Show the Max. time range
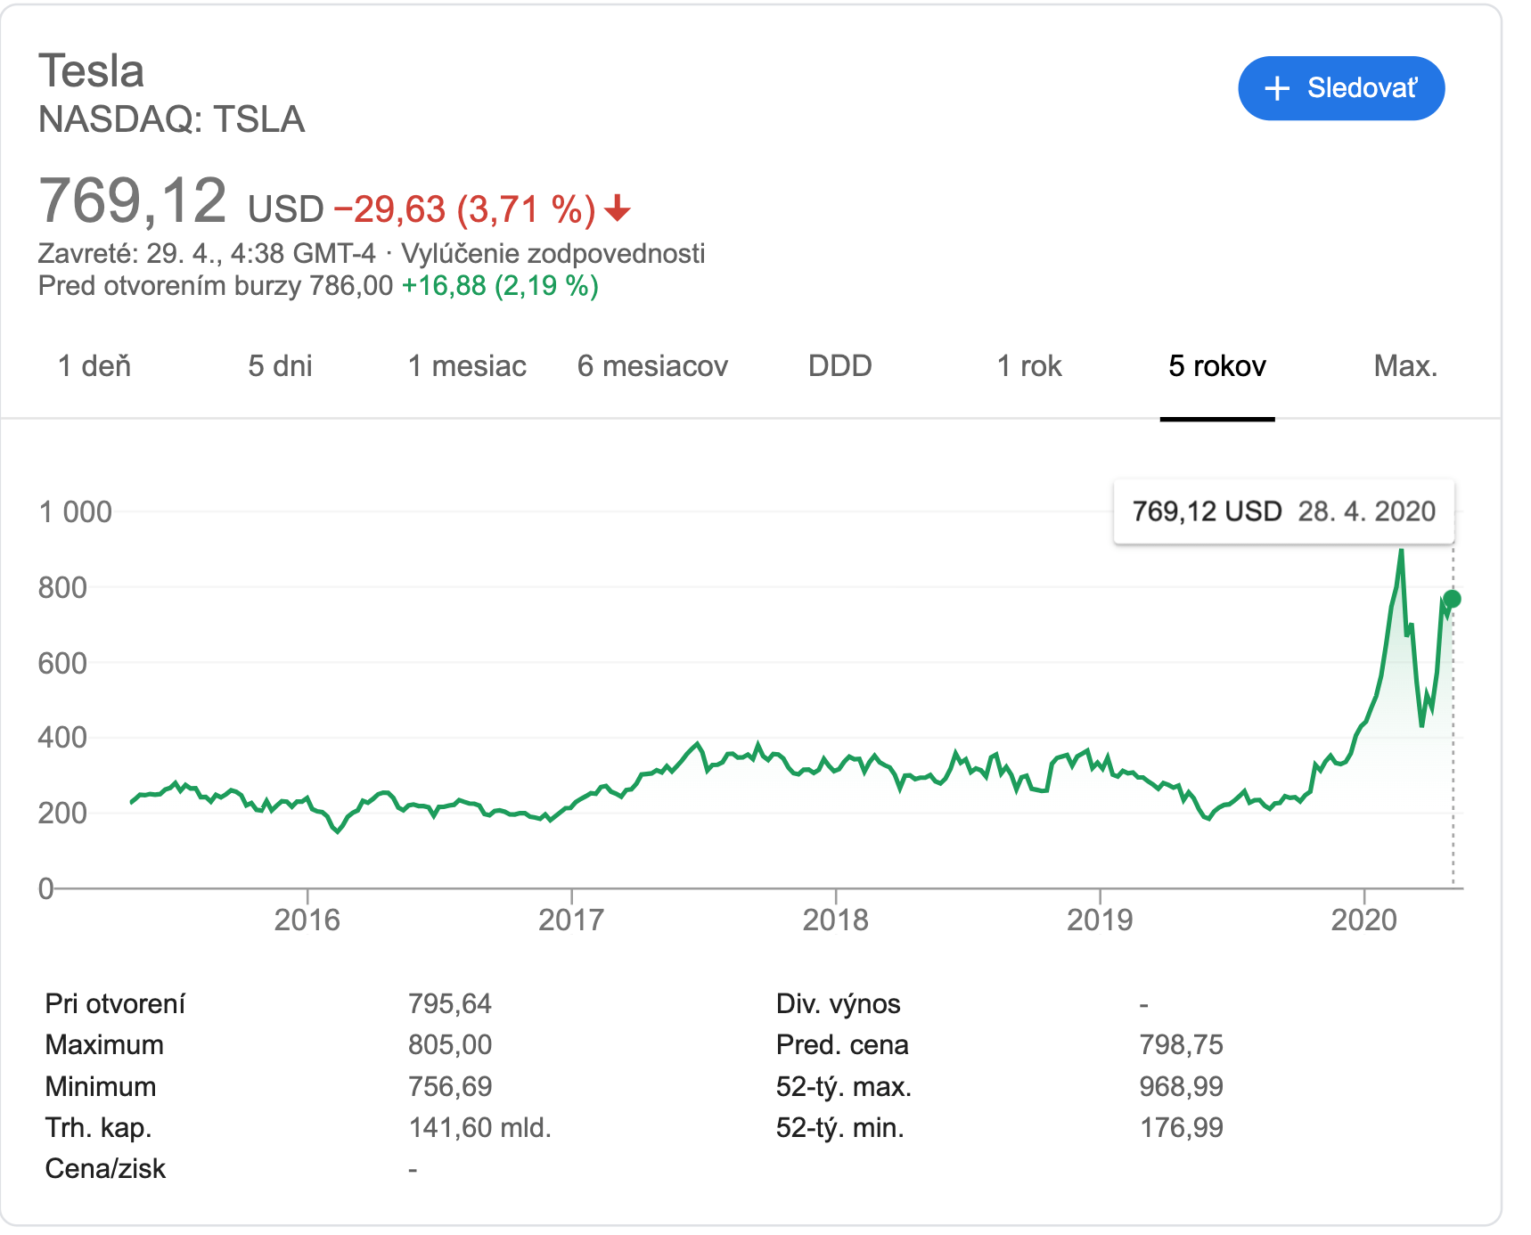Image resolution: width=1531 pixels, height=1235 pixels. [1405, 366]
